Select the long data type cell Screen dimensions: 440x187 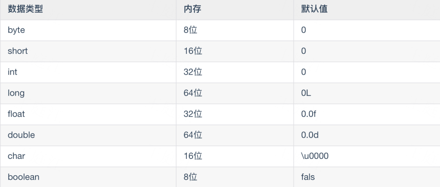(x=88, y=93)
